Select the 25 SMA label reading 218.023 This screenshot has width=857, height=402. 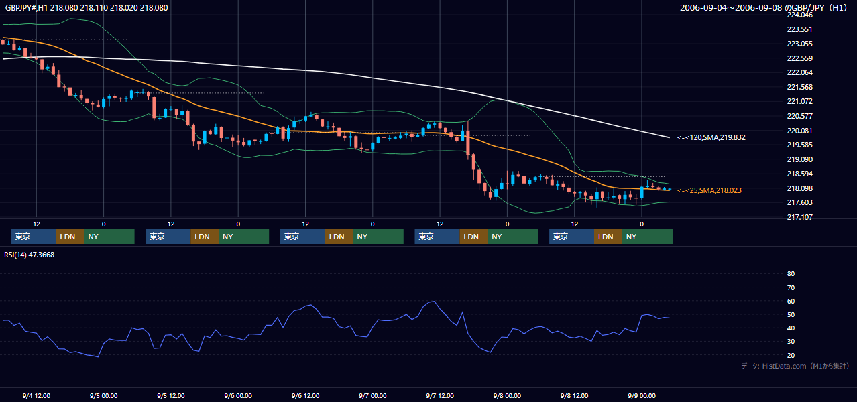coord(709,190)
